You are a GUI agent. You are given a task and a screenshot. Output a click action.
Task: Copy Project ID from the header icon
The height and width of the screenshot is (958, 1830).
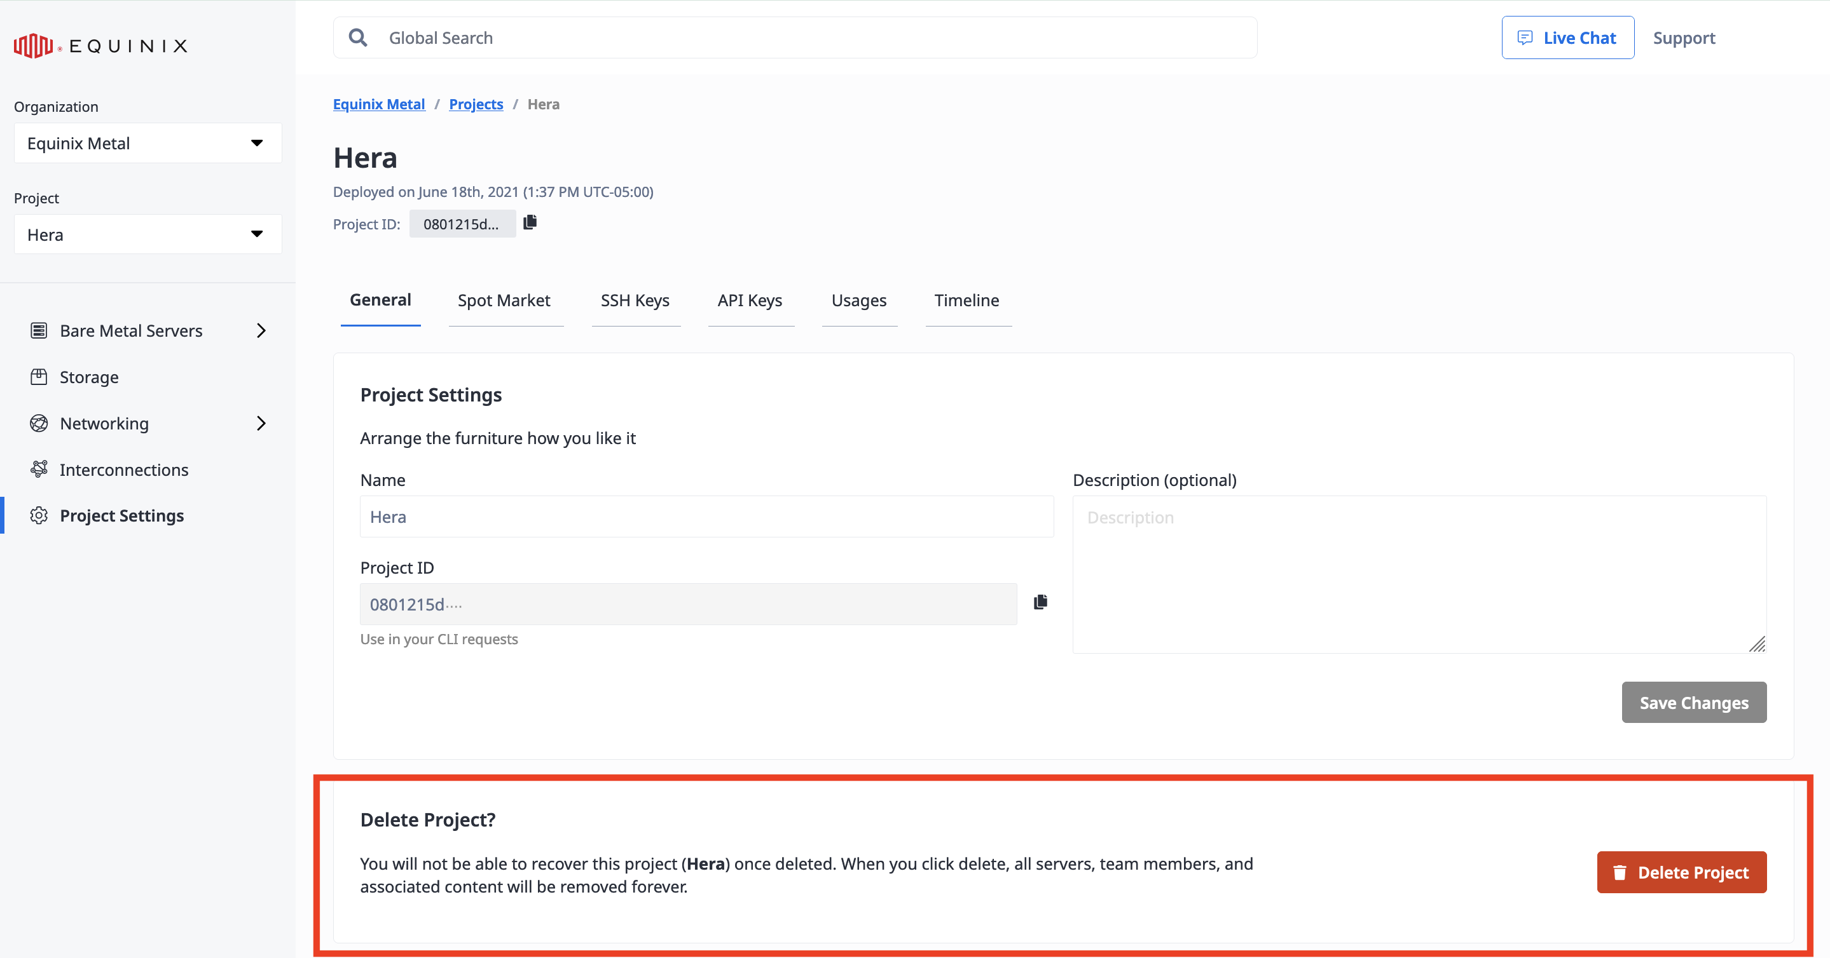(530, 223)
